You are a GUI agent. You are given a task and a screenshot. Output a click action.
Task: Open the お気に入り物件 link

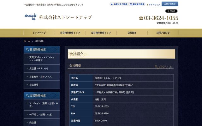pyautogui.click(x=119, y=4)
